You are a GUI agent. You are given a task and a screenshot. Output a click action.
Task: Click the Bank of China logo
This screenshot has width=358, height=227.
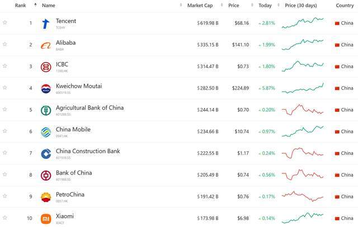pos(46,176)
